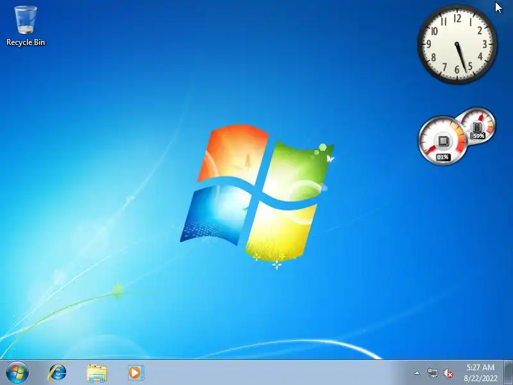The height and width of the screenshot is (385, 513).
Task: Click the Show Desktop button strip
Action: [508, 373]
